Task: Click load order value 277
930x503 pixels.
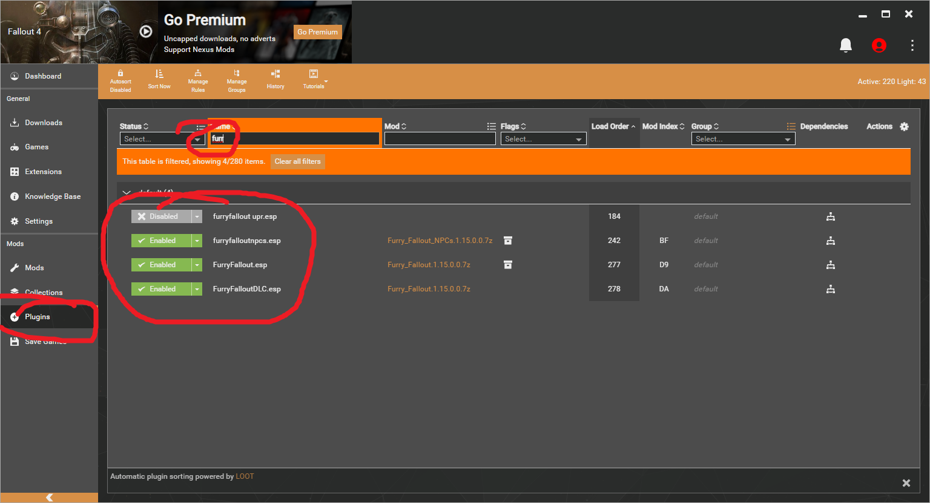Action: [614, 265]
